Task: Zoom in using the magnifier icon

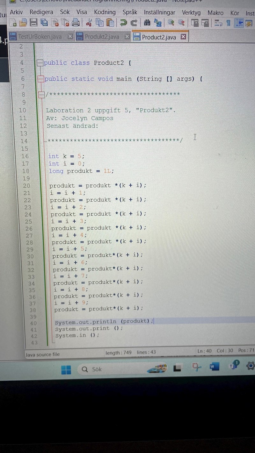Action: tap(170, 23)
